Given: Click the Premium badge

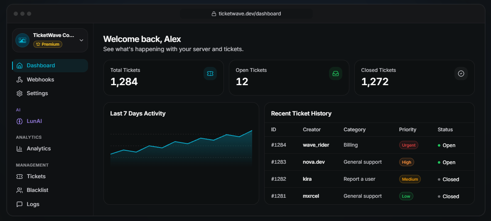Looking at the screenshot, I should [x=48, y=44].
